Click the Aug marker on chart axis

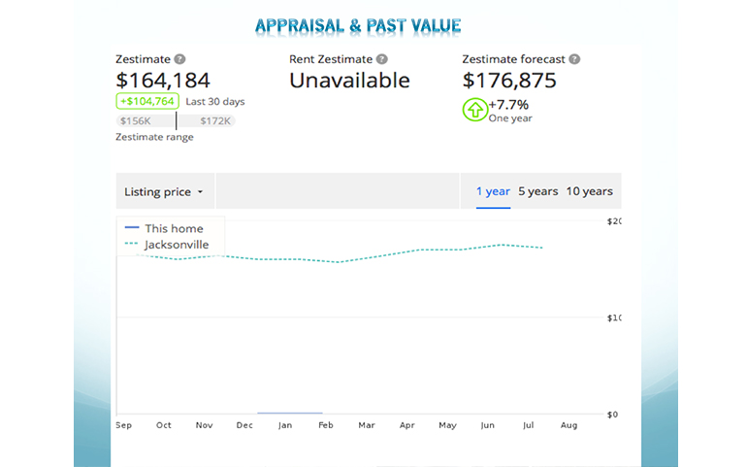click(x=568, y=425)
